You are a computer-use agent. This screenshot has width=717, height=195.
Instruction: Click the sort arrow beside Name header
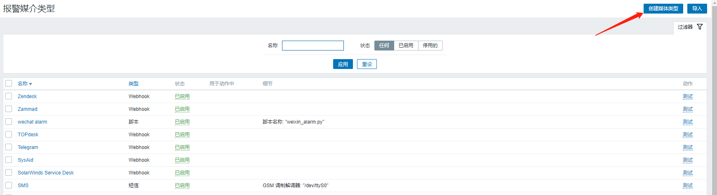31,84
